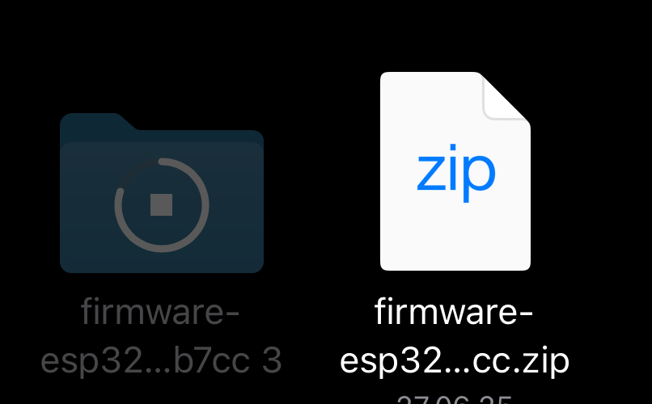Select the folder label "esp32...b7cc 3"
The image size is (652, 404).
(161, 360)
